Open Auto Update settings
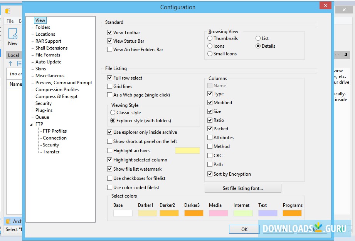This screenshot has width=355, height=241. click(x=48, y=62)
